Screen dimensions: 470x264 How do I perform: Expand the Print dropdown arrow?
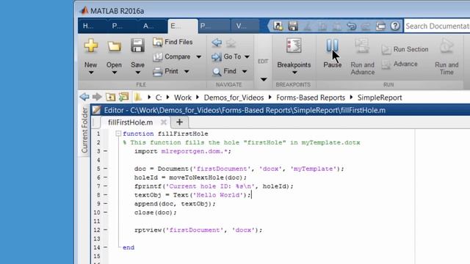187,72
